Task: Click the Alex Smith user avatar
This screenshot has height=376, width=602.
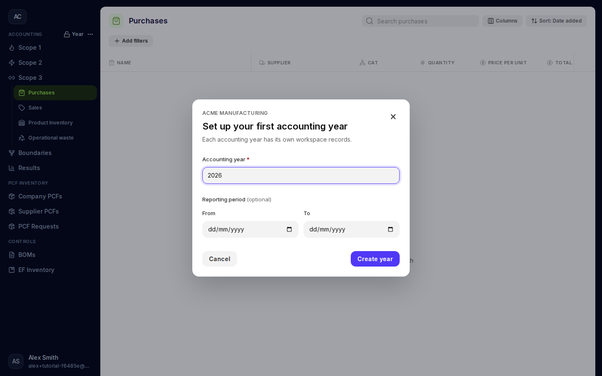Action: tap(16, 361)
